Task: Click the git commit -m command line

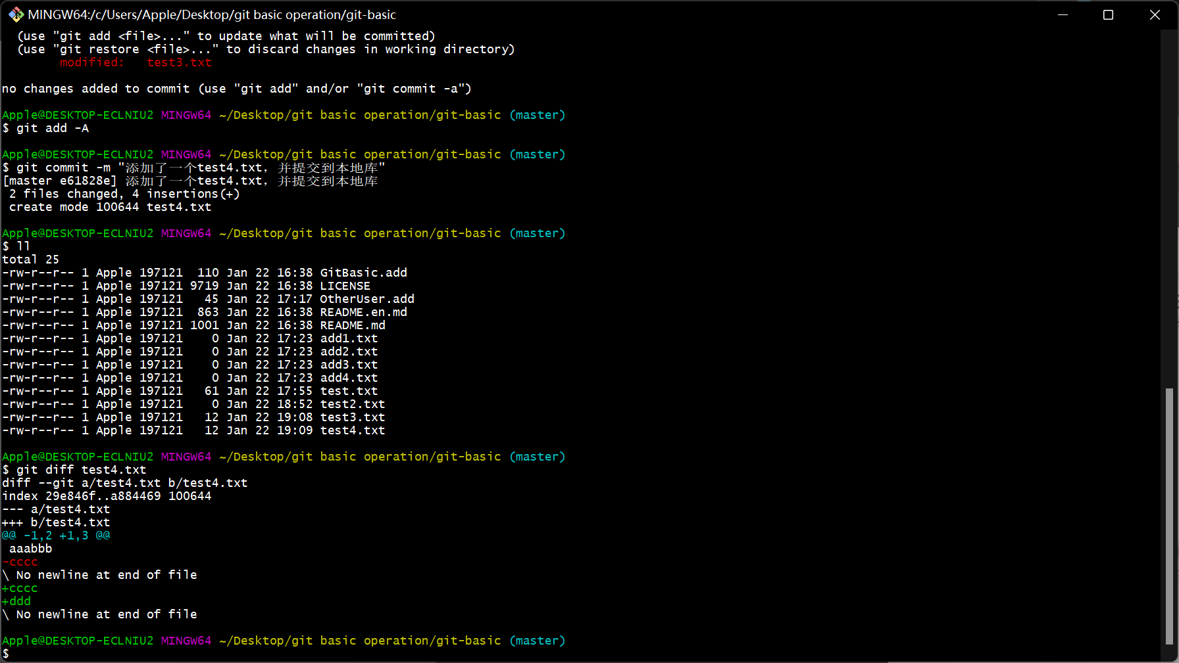Action: [193, 168]
